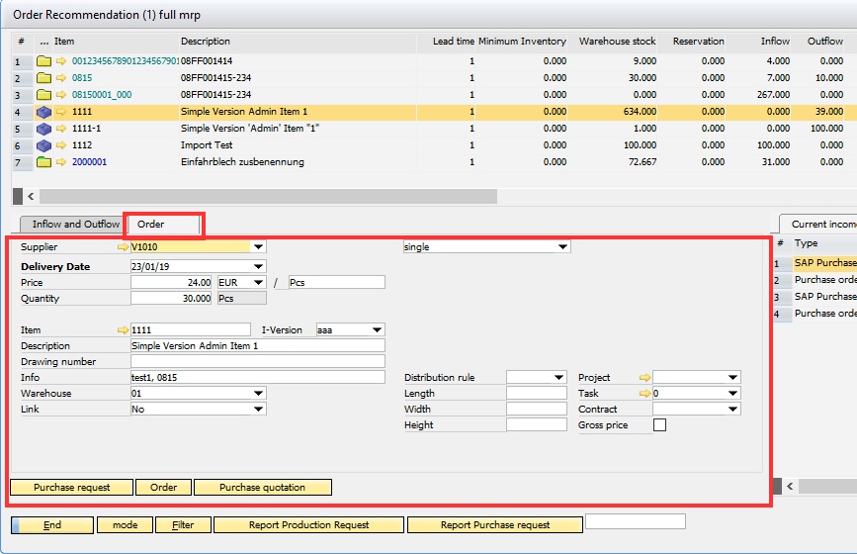Click the Purchase quotation button

[262, 488]
